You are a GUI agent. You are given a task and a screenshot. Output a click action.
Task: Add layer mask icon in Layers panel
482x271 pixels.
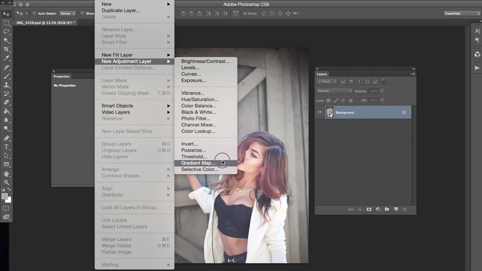pyautogui.click(x=369, y=209)
